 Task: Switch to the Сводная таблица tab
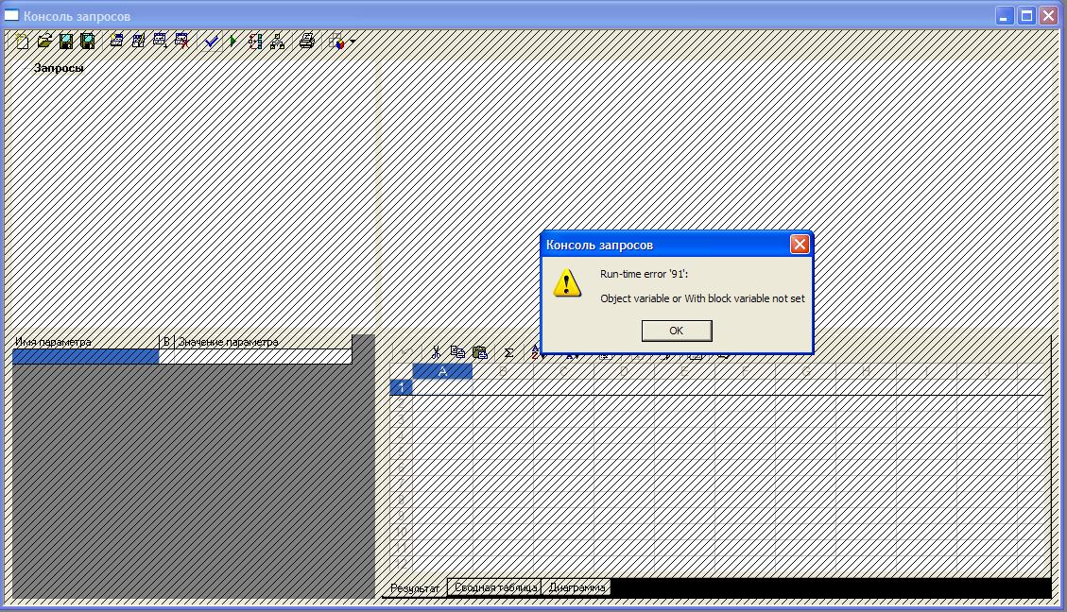pos(494,587)
